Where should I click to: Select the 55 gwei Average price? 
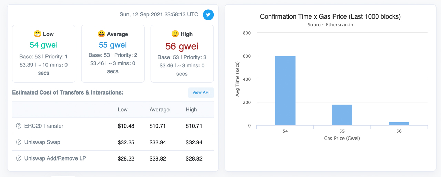click(113, 45)
